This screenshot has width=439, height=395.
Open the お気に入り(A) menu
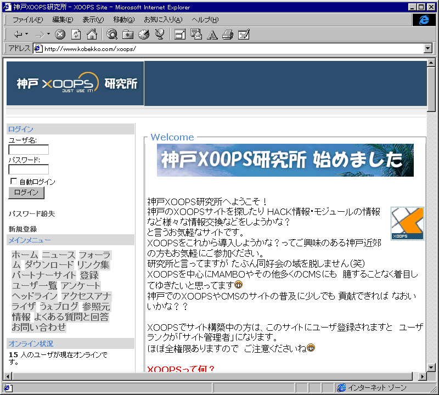[x=163, y=20]
